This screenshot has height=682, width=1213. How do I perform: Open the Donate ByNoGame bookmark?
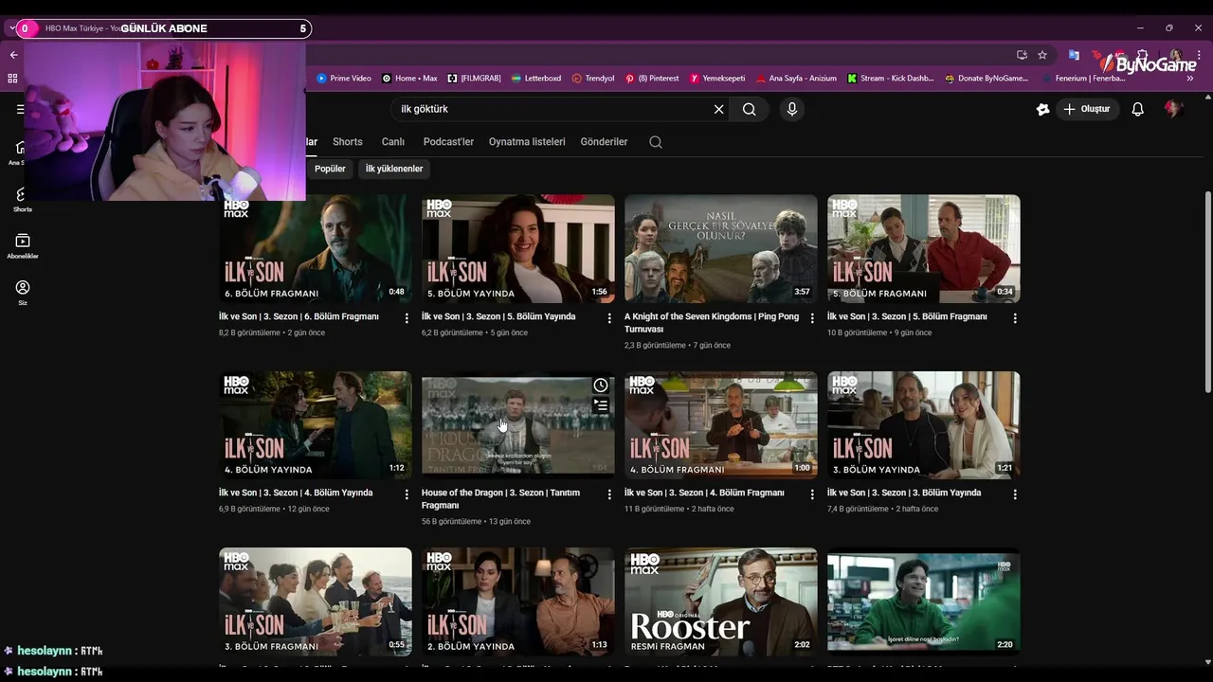pyautogui.click(x=987, y=79)
